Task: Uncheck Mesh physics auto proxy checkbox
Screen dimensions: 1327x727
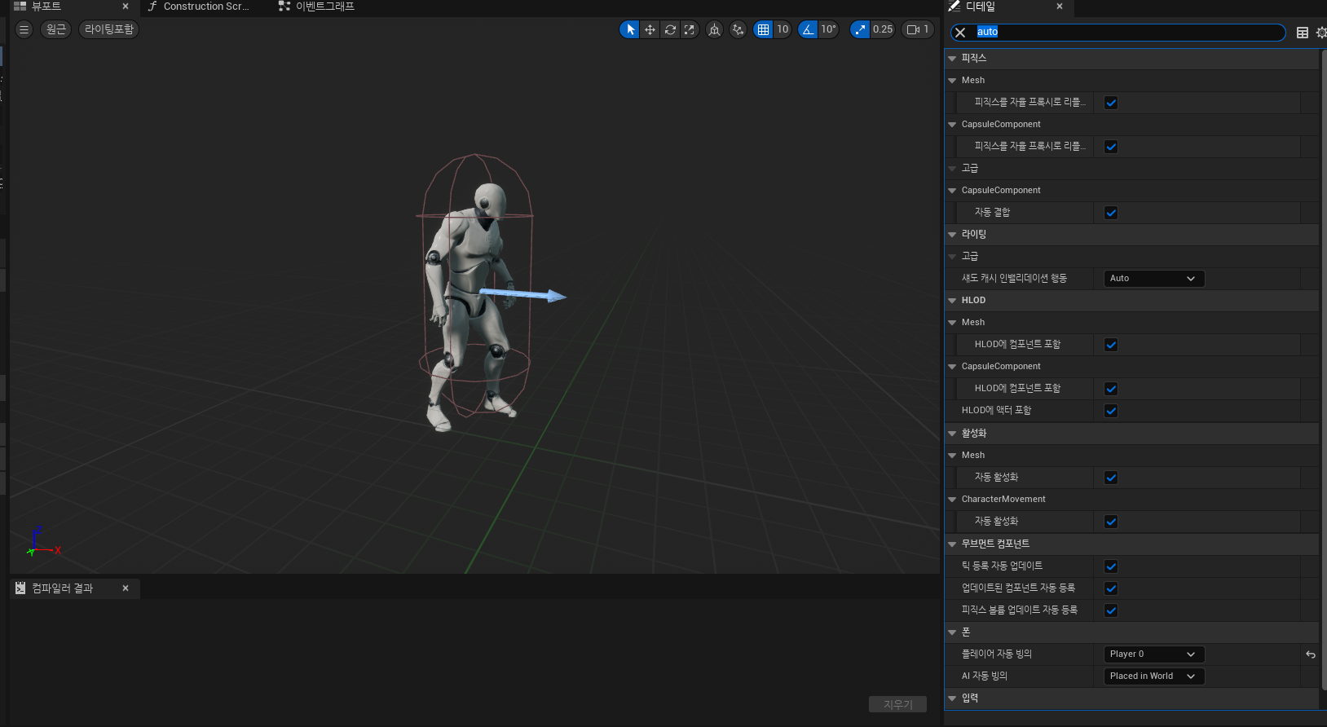Action: tap(1111, 103)
